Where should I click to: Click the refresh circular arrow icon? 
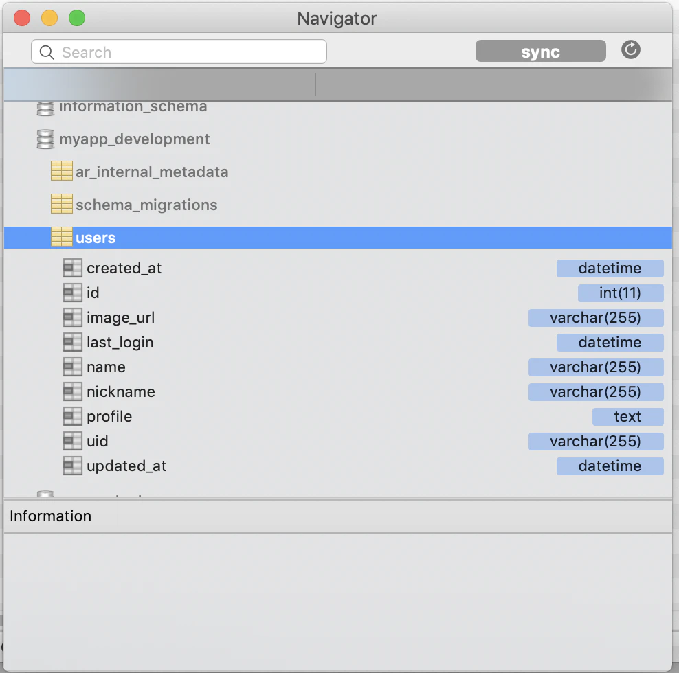pos(630,49)
